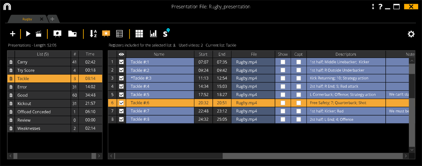This screenshot has height=166, width=422.
Task: Delete the Kickout list with its trash icon
Action: coord(11,103)
